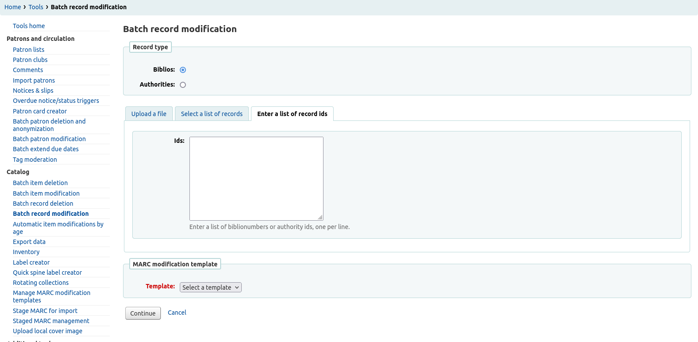Switch to Select a list of records tab
Image resolution: width=698 pixels, height=342 pixels.
tap(211, 114)
